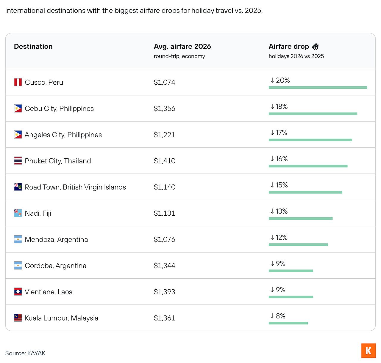Click the Malaysia flag icon
The width and height of the screenshot is (381, 363).
point(18,318)
